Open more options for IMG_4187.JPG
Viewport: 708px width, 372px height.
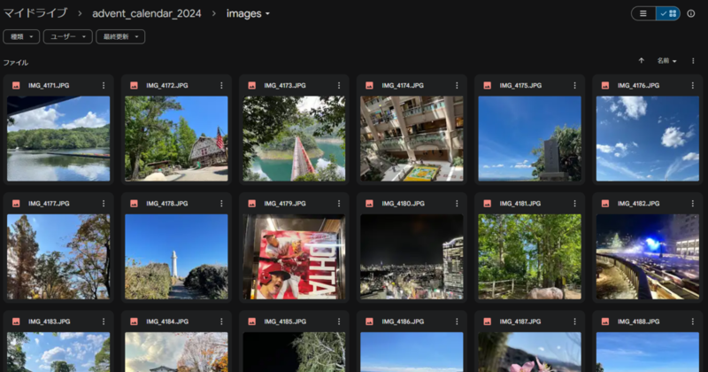[x=574, y=322]
